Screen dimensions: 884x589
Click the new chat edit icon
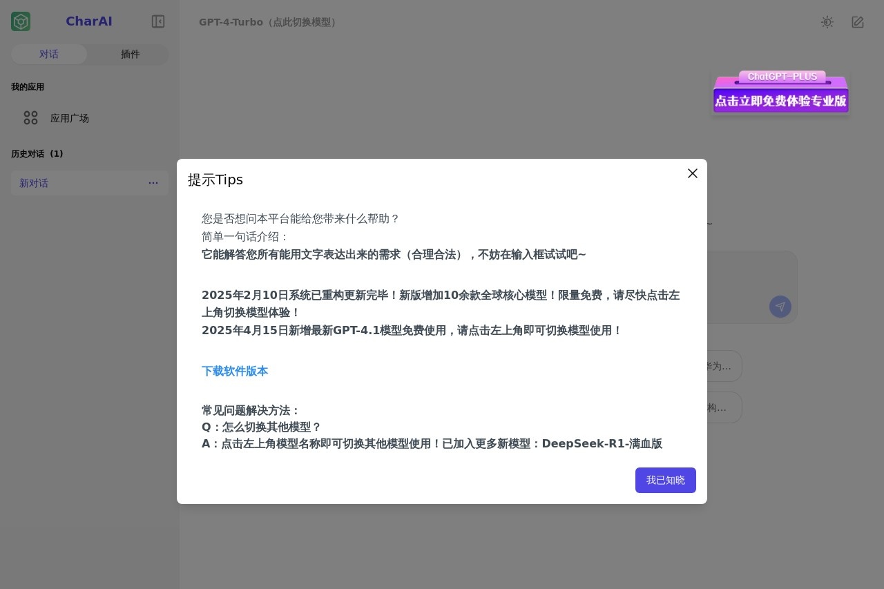pos(857,22)
